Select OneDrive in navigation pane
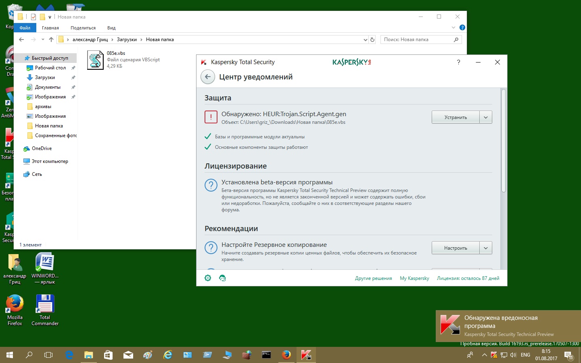The image size is (581, 363). [x=42, y=148]
